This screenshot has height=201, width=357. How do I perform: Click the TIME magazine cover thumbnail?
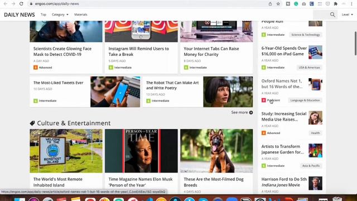point(141,151)
